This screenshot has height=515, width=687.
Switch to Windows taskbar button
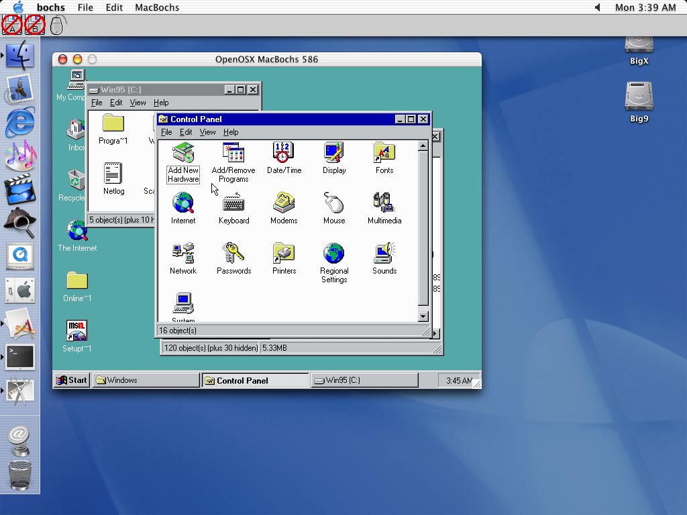pyautogui.click(x=146, y=380)
